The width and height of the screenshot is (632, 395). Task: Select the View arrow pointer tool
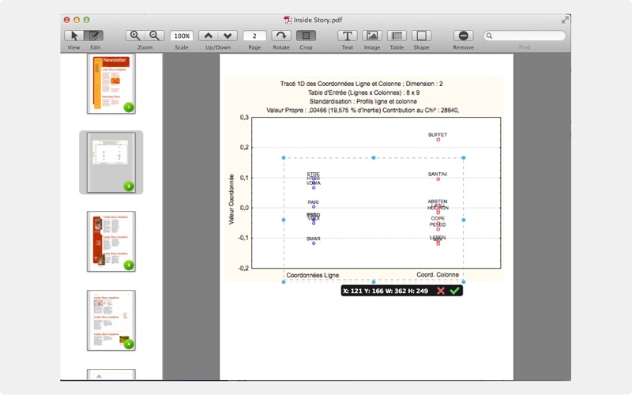tap(74, 36)
